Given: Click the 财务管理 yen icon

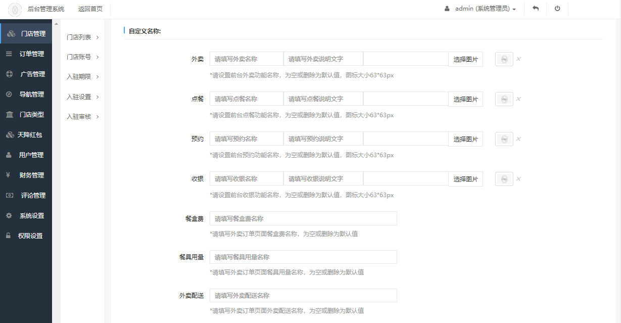Looking at the screenshot, I should tap(8, 175).
